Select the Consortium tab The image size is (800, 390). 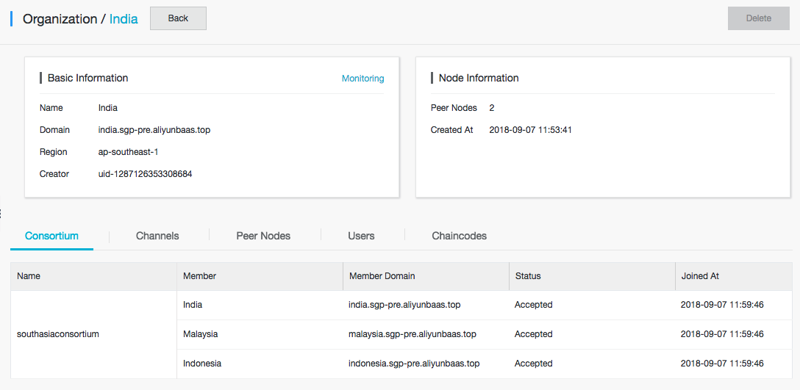point(51,236)
